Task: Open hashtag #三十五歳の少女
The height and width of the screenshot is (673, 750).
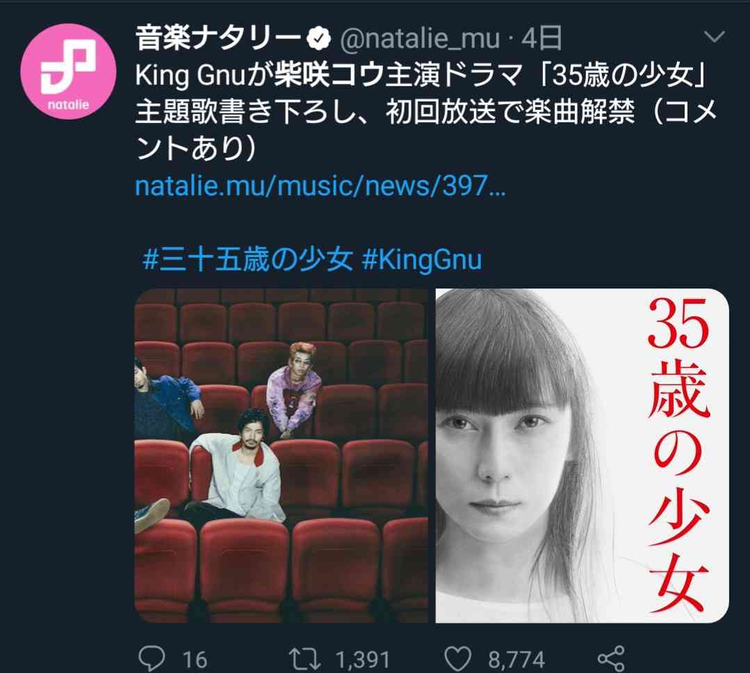Action: click(x=247, y=260)
